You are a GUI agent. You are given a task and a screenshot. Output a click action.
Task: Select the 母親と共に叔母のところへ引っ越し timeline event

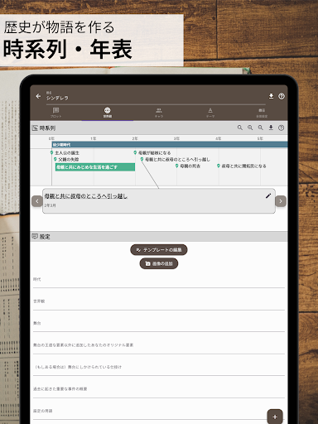tap(176, 159)
